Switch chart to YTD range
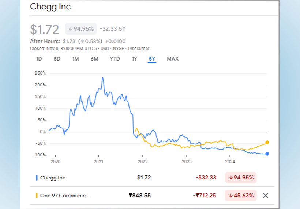This screenshot has height=209, width=300. [x=115, y=59]
